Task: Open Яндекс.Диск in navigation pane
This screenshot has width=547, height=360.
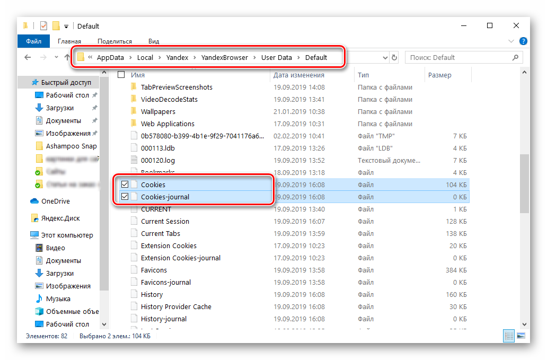Action: click(60, 218)
